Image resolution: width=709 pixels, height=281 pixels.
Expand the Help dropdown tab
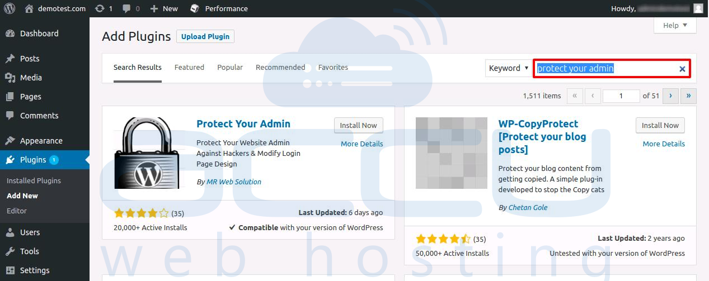(x=675, y=25)
